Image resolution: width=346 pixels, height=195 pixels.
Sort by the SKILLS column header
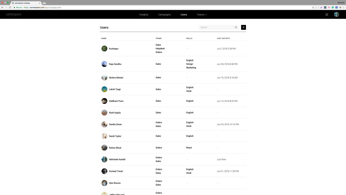tap(189, 38)
